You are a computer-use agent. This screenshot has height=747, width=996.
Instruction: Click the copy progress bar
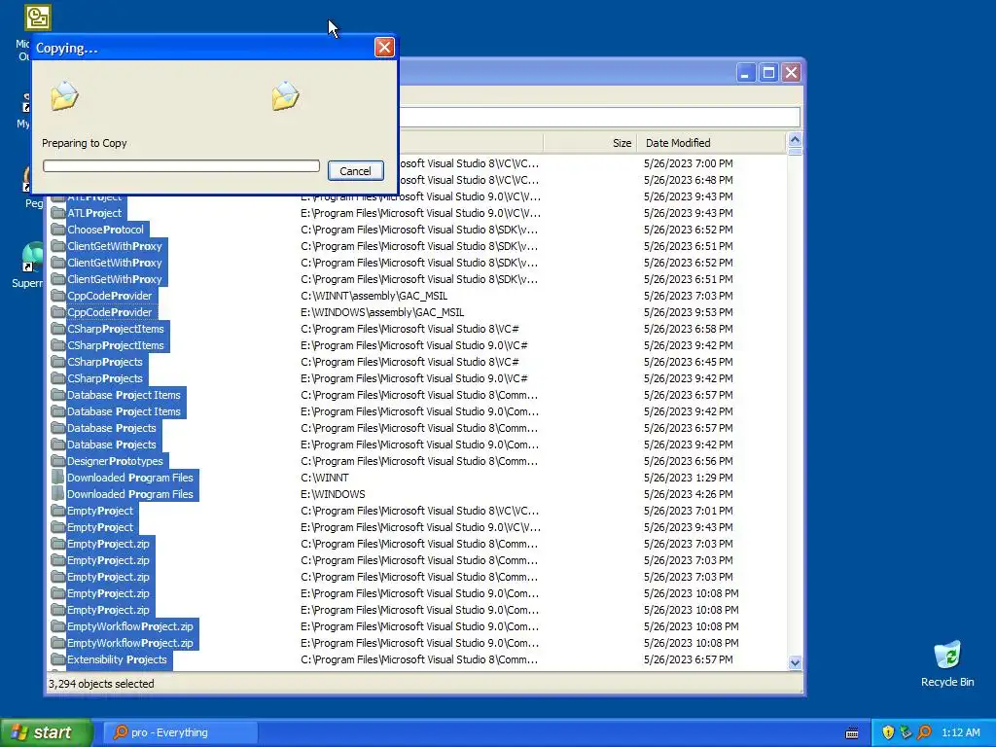(x=181, y=165)
